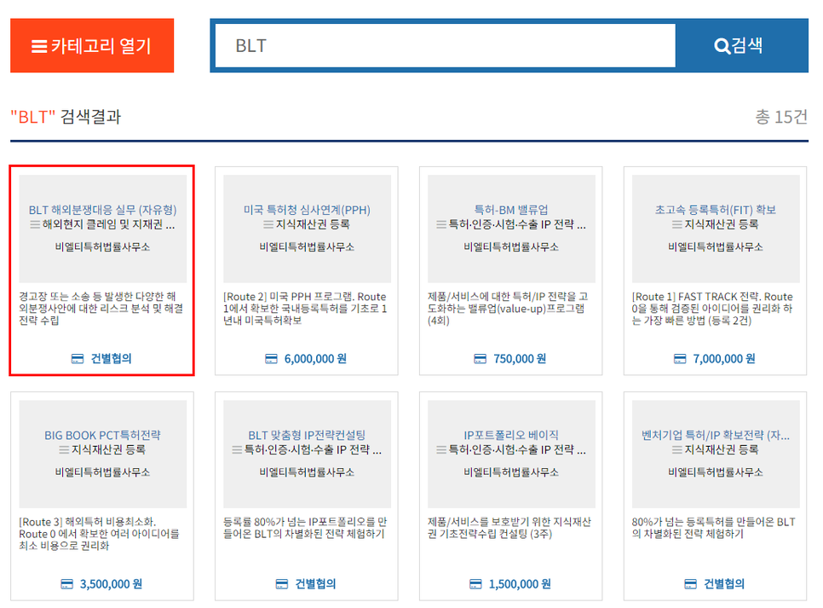The height and width of the screenshot is (608, 823).
Task: Click the 3,500,000 원 price text
Action: pos(112,584)
